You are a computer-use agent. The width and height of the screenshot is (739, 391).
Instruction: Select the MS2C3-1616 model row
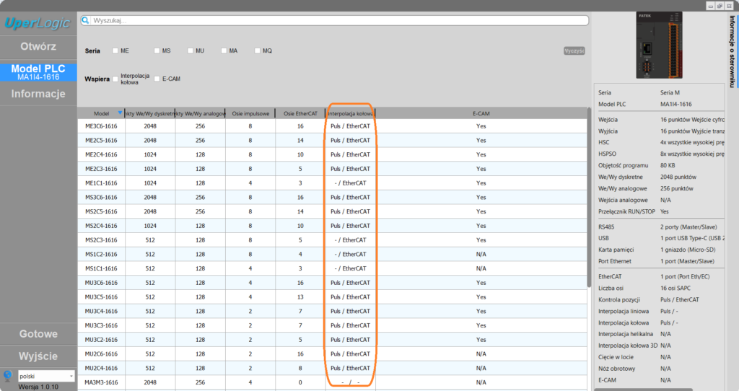[332, 240]
